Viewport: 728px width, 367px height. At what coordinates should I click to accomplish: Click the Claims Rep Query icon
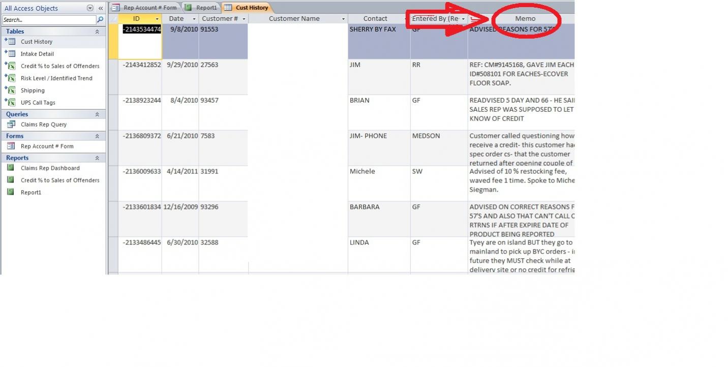(x=11, y=125)
